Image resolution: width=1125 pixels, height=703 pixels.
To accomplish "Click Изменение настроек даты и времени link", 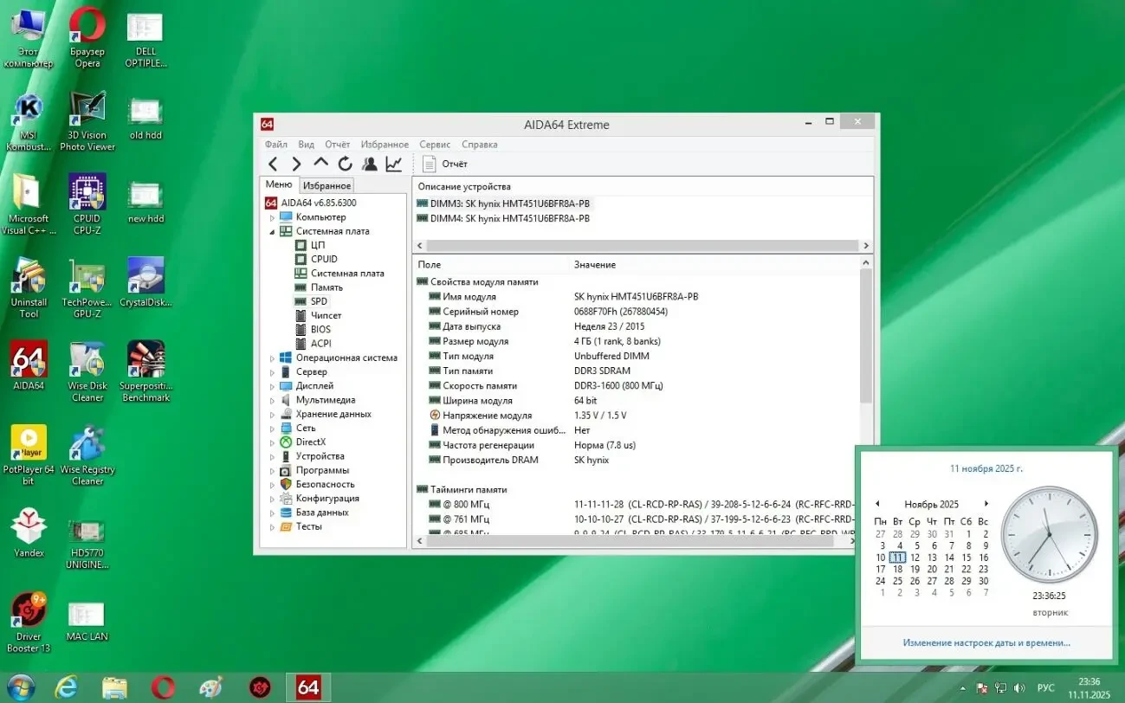I will (x=986, y=642).
